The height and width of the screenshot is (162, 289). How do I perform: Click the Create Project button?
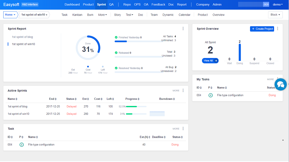pos(262,29)
